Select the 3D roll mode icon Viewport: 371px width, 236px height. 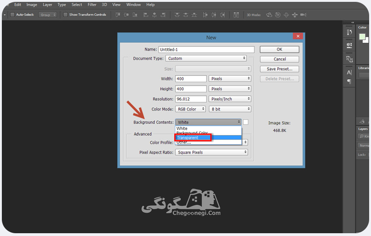pyautogui.click(x=278, y=15)
